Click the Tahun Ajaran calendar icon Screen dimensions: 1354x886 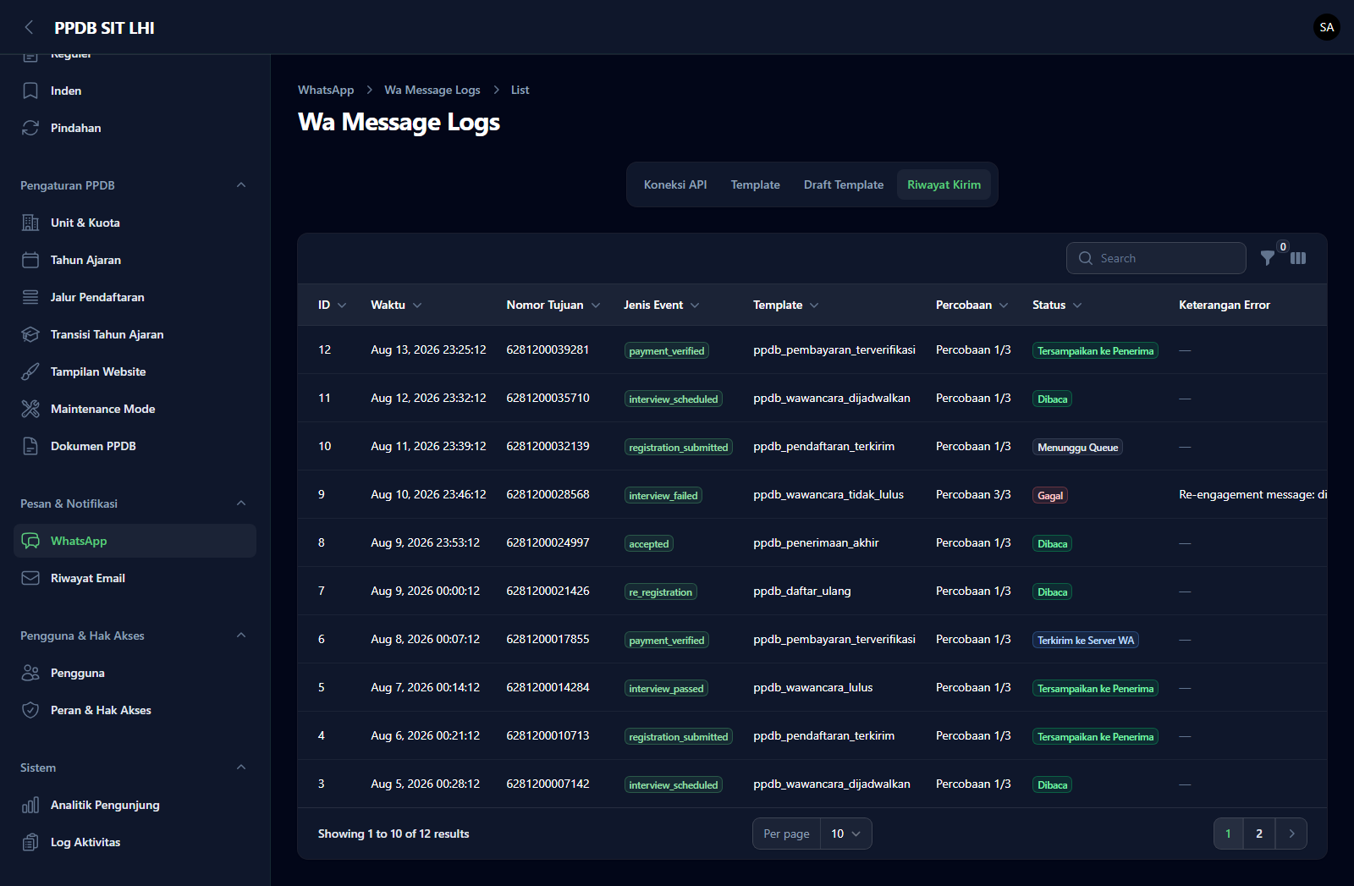[x=30, y=260]
